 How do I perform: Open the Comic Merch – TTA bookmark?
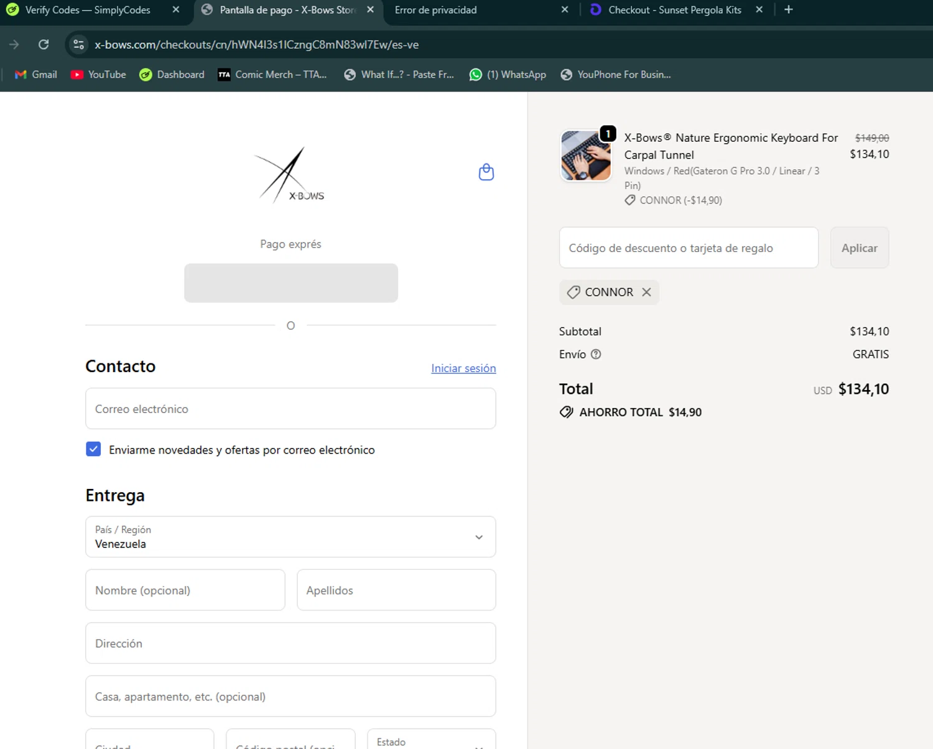click(x=272, y=75)
